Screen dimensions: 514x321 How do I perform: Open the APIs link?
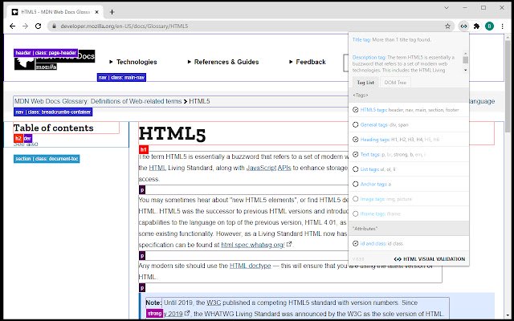(x=284, y=168)
